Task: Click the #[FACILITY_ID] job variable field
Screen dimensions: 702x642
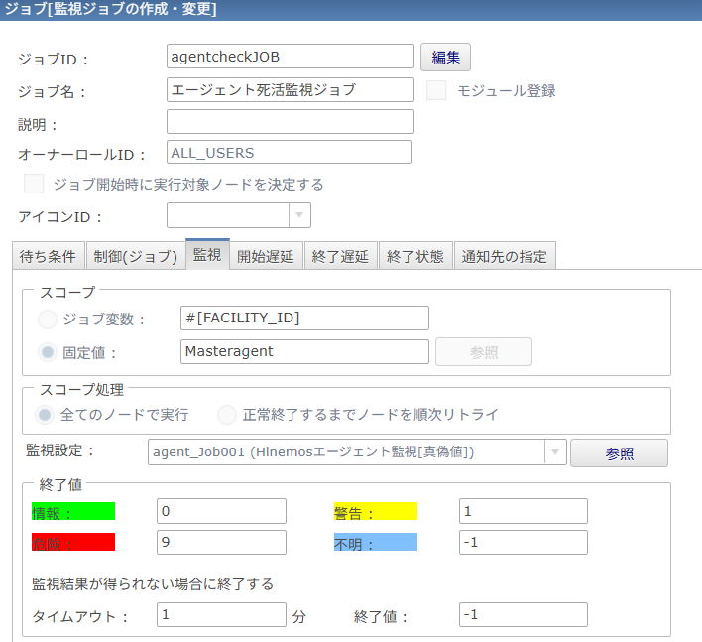Action: pos(304,319)
